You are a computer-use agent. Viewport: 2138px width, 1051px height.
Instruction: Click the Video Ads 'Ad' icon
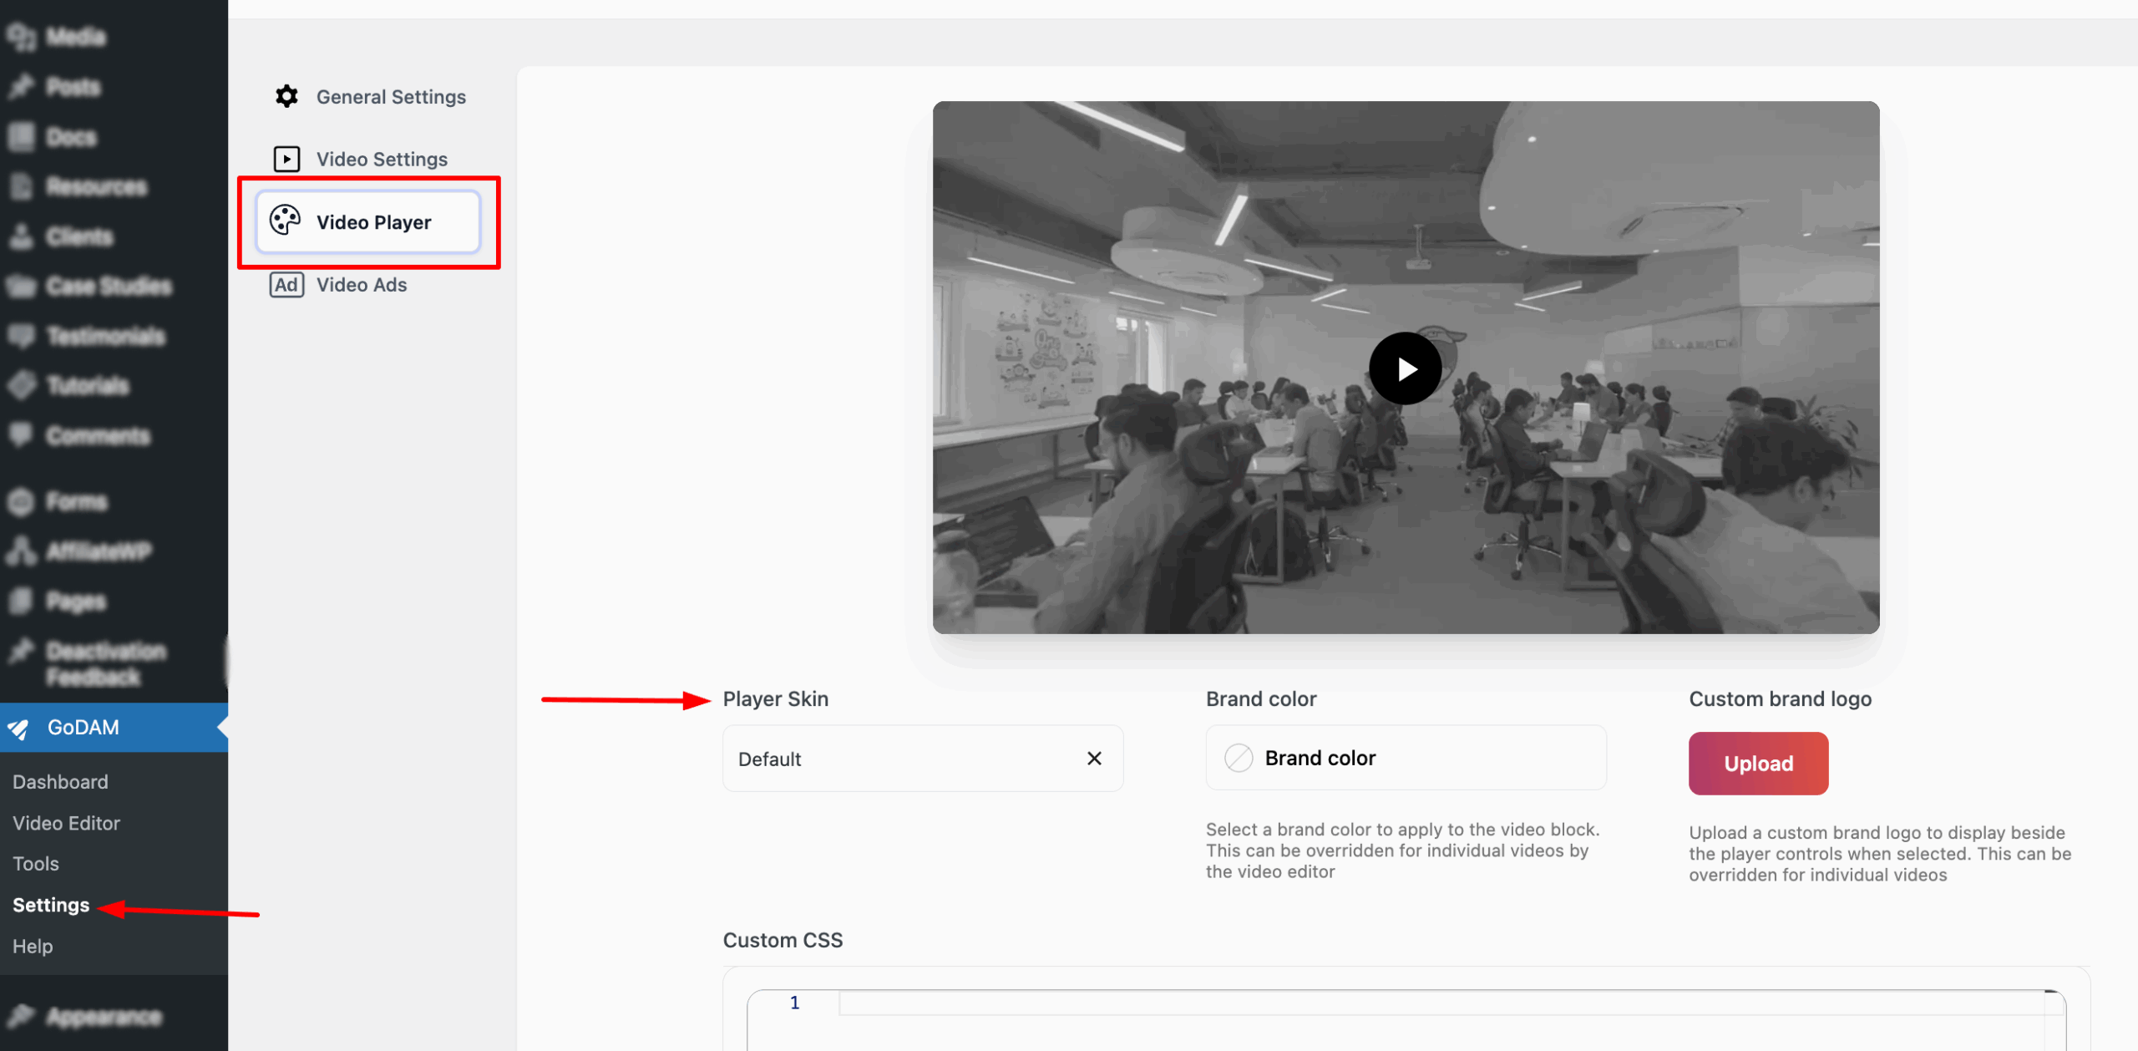(x=286, y=285)
